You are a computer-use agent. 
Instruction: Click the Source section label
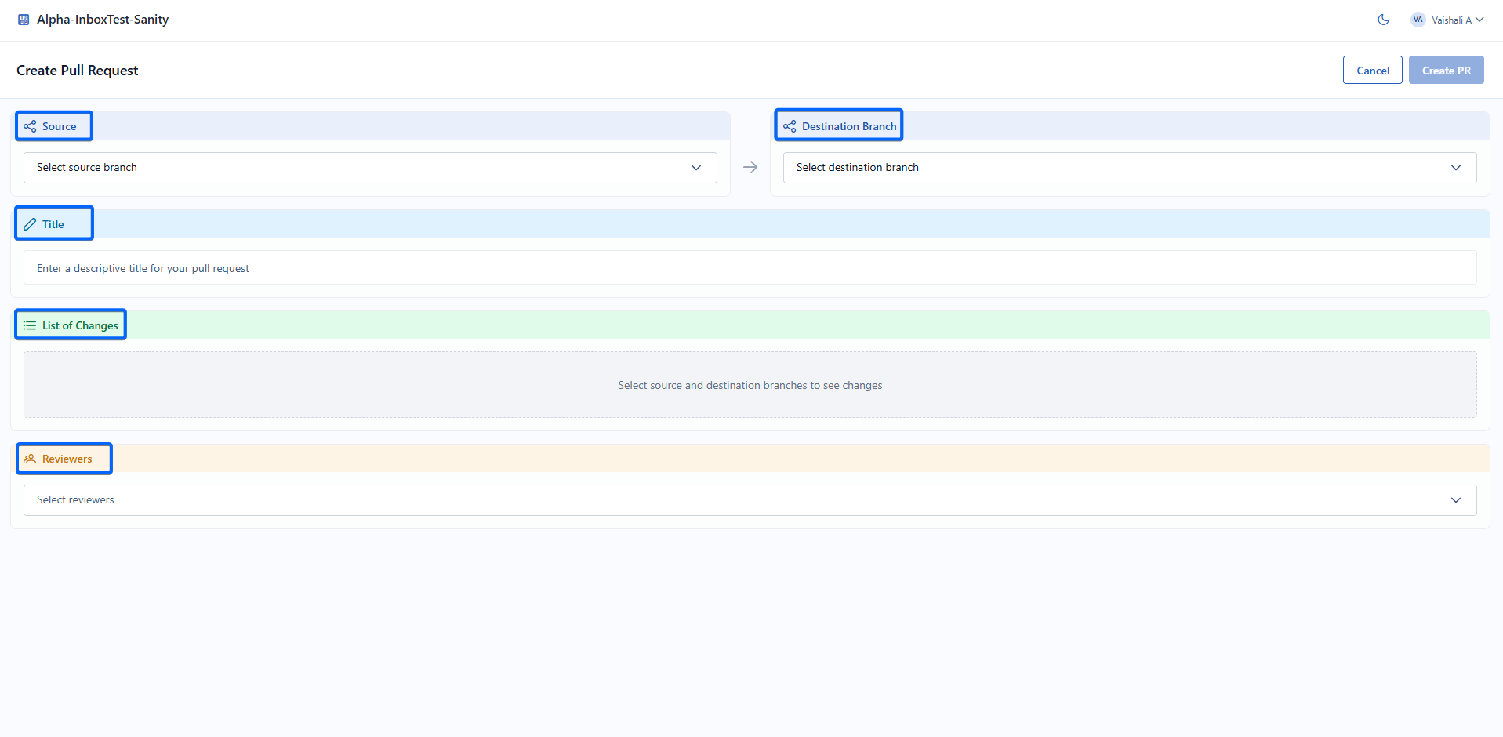pos(60,126)
